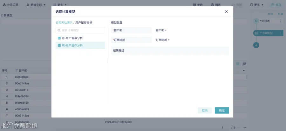The height and width of the screenshot is (131, 286).
Task: Open the 新增字段 dropdown
Action: (36, 5)
